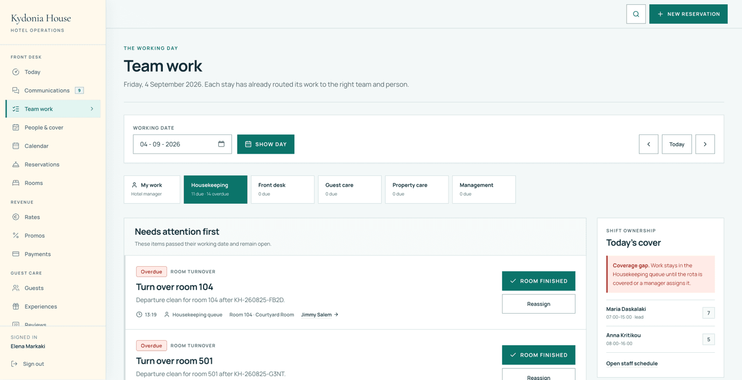
Task: Click the Sign out icon
Action: pos(15,364)
